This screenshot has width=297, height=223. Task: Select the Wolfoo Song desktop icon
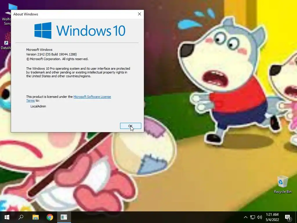pyautogui.click(x=6, y=15)
